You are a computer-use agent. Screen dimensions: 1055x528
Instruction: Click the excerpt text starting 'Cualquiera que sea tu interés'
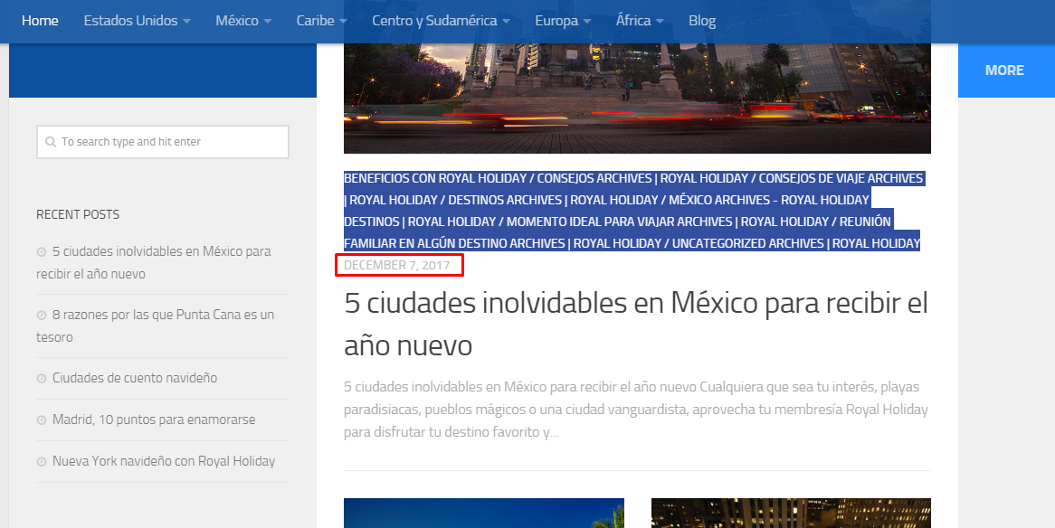pos(636,410)
